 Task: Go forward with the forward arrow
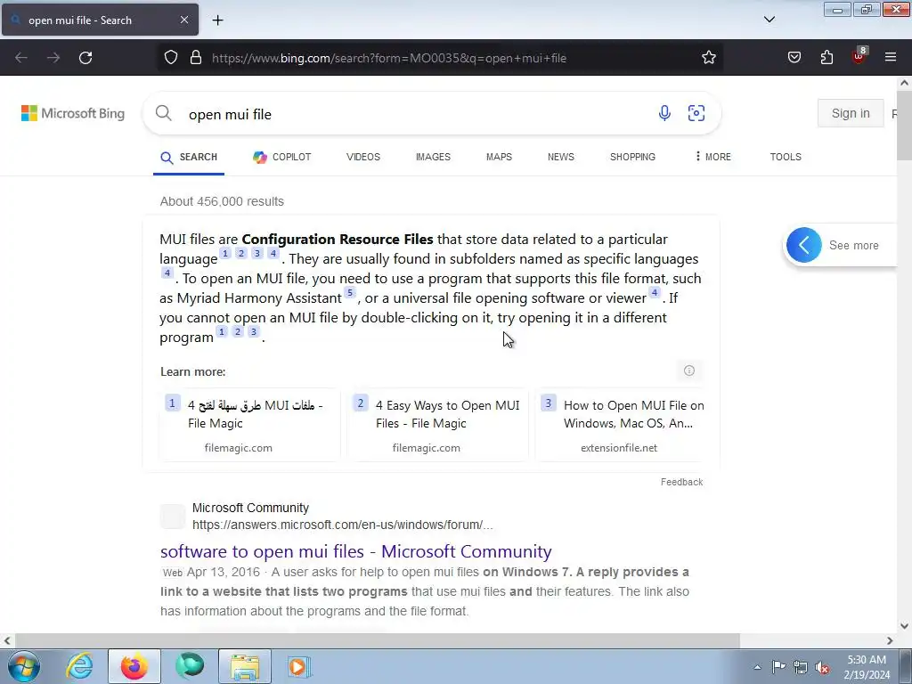pyautogui.click(x=53, y=58)
